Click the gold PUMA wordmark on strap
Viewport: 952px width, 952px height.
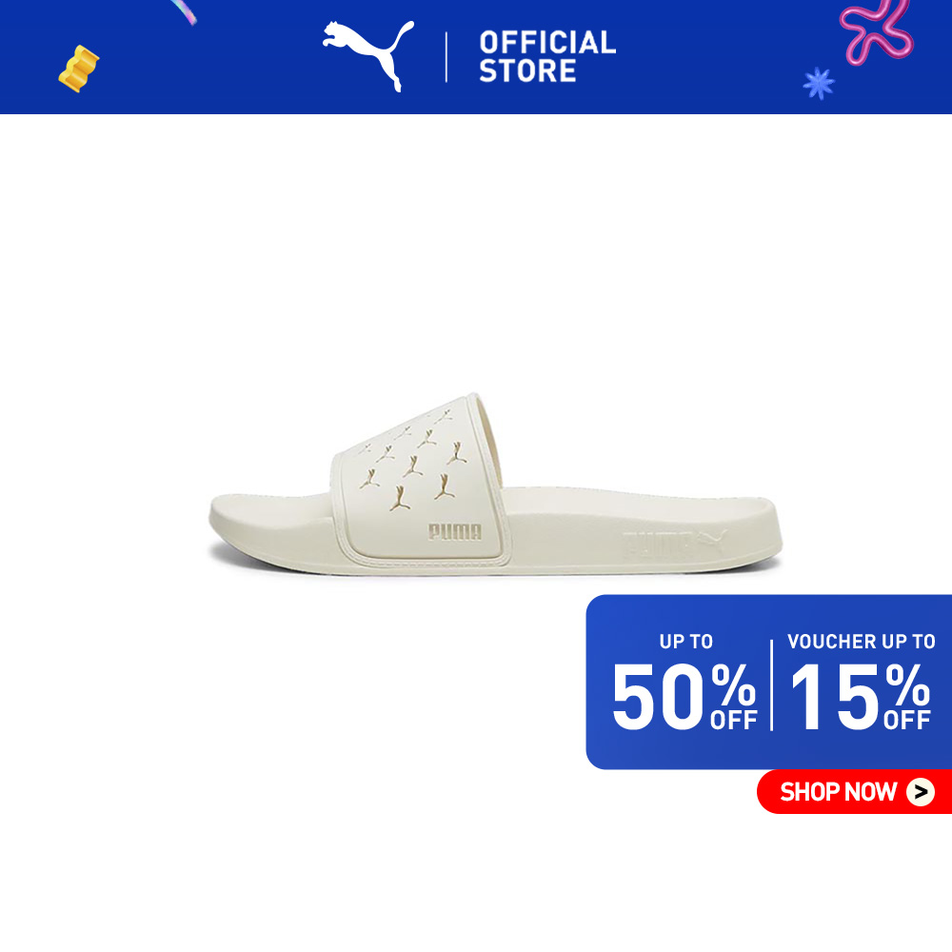pos(455,532)
